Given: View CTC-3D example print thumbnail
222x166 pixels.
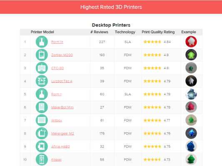Looking at the screenshot, I should click(191, 68).
